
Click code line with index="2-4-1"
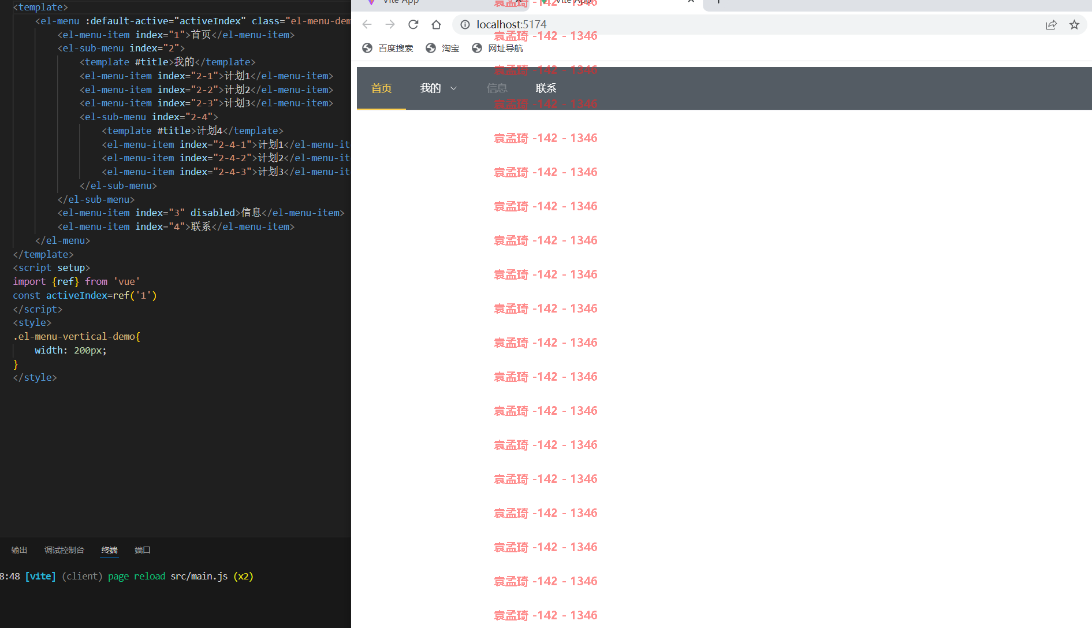tap(226, 144)
